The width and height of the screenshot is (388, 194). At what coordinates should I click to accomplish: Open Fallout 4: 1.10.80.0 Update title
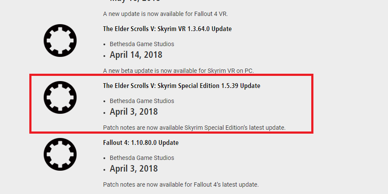pos(141,143)
